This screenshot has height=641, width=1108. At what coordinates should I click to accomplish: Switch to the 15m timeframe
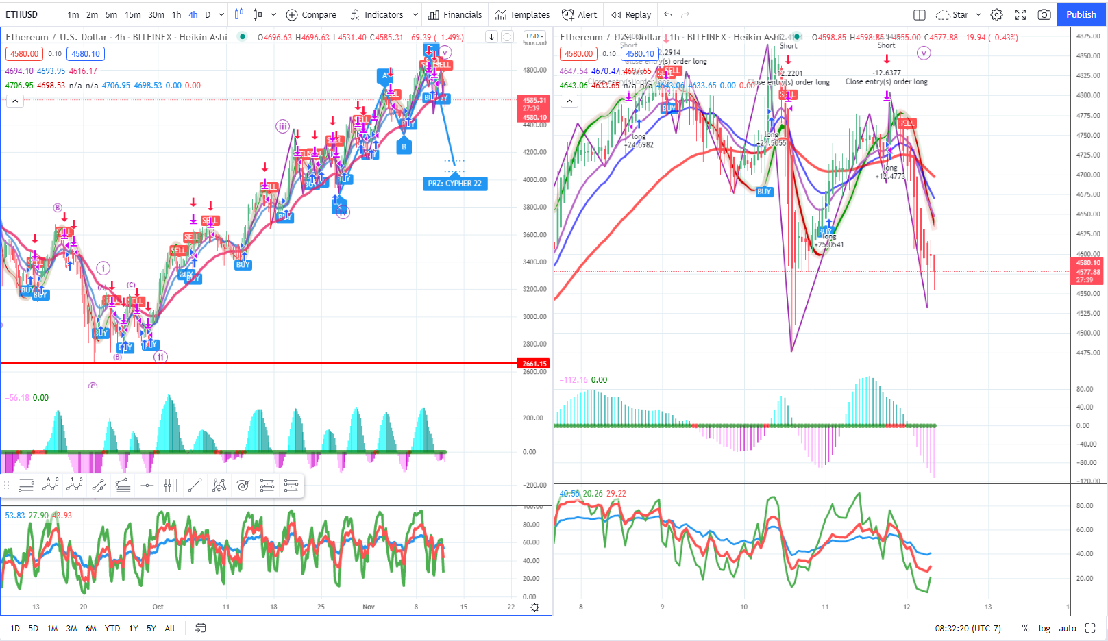[133, 14]
